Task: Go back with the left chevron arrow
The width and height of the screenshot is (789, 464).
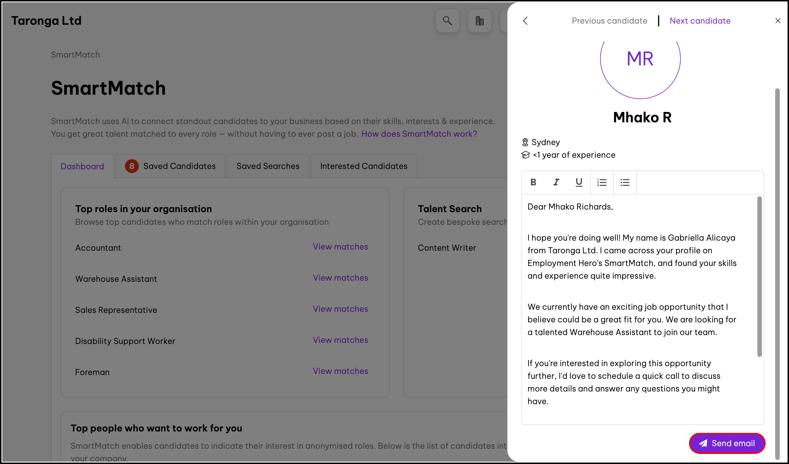Action: tap(525, 21)
